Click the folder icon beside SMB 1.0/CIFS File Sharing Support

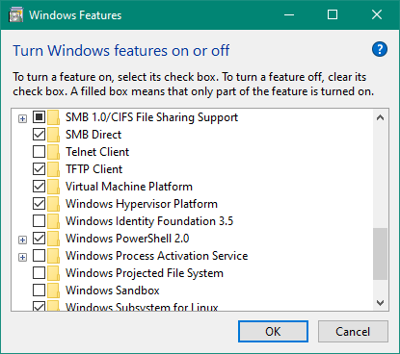(x=54, y=117)
